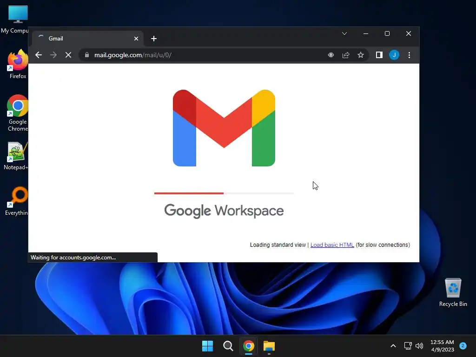Click the address bar URL mail.google.com
Image resolution: width=476 pixels, height=357 pixels.
pos(132,55)
